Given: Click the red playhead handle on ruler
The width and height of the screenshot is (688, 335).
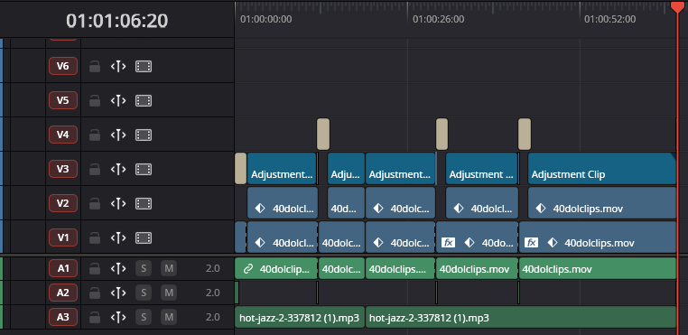Looking at the screenshot, I should [x=677, y=6].
